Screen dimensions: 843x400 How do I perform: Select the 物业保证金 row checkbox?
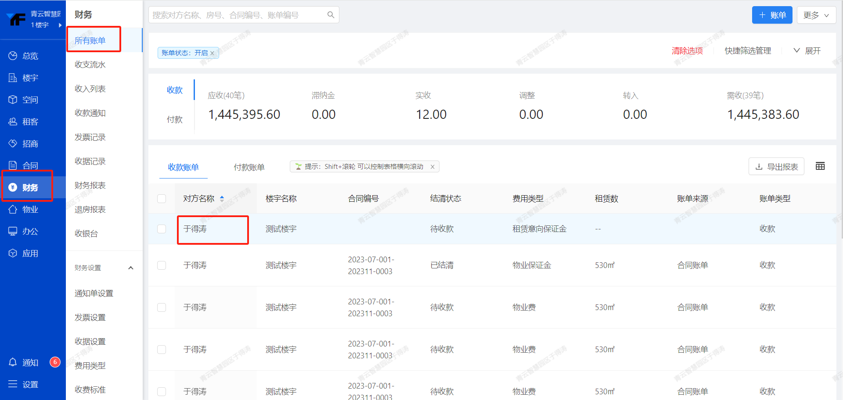point(162,265)
